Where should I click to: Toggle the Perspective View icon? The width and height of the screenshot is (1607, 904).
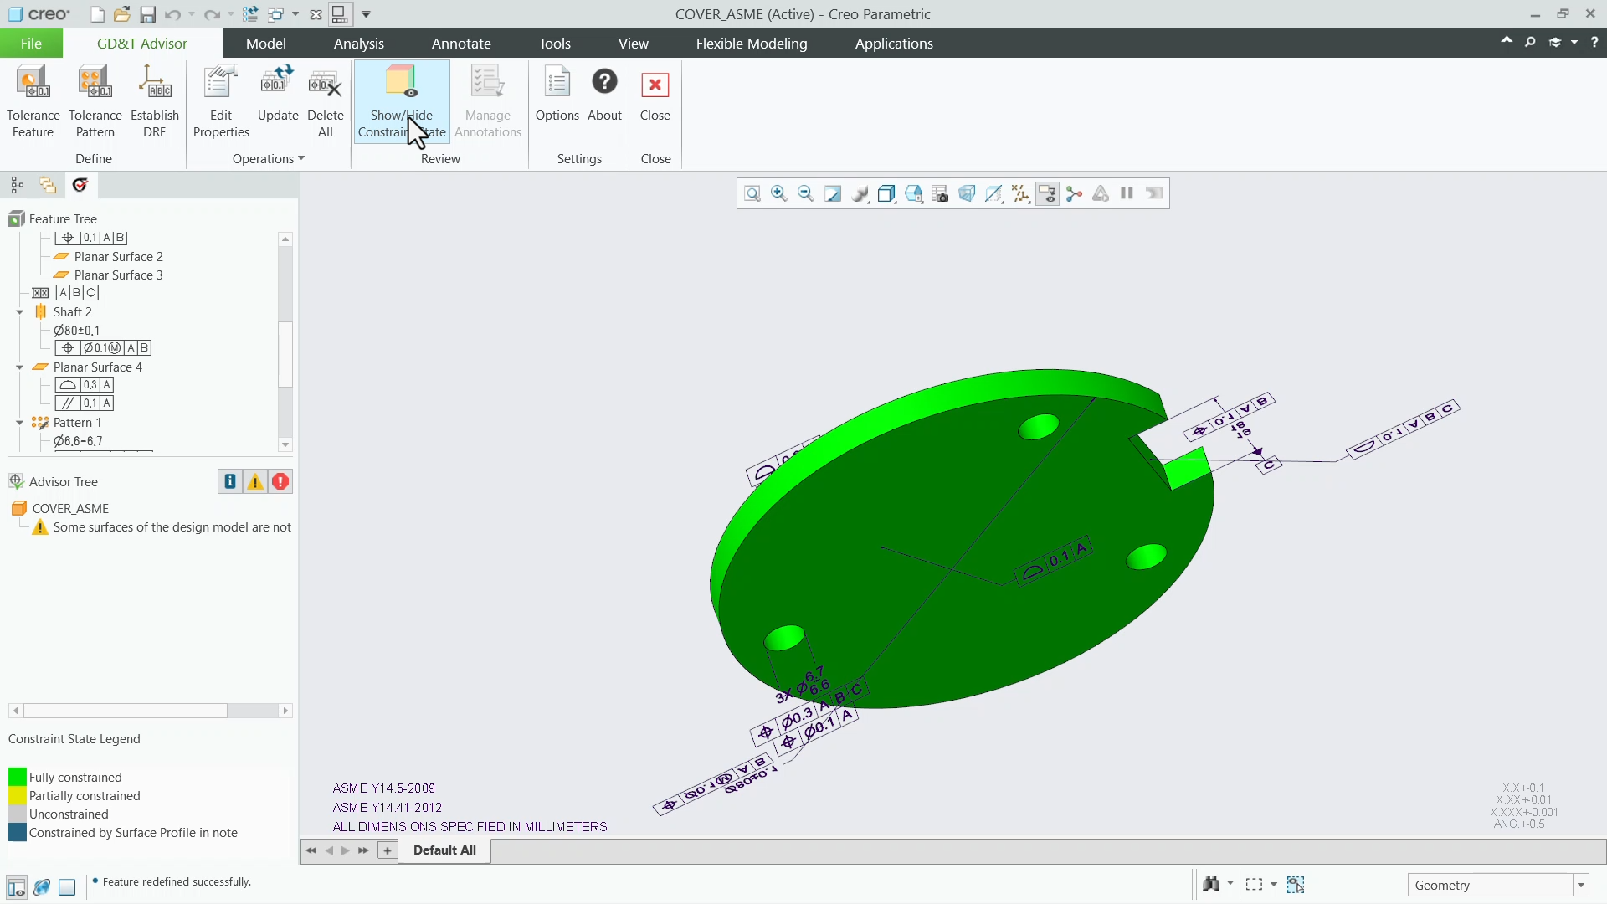tap(967, 194)
